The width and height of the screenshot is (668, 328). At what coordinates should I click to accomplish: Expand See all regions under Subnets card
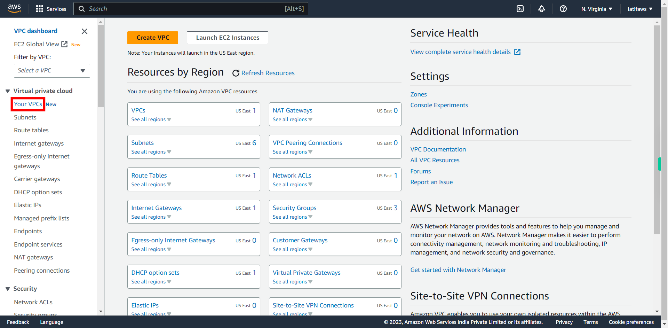(151, 152)
